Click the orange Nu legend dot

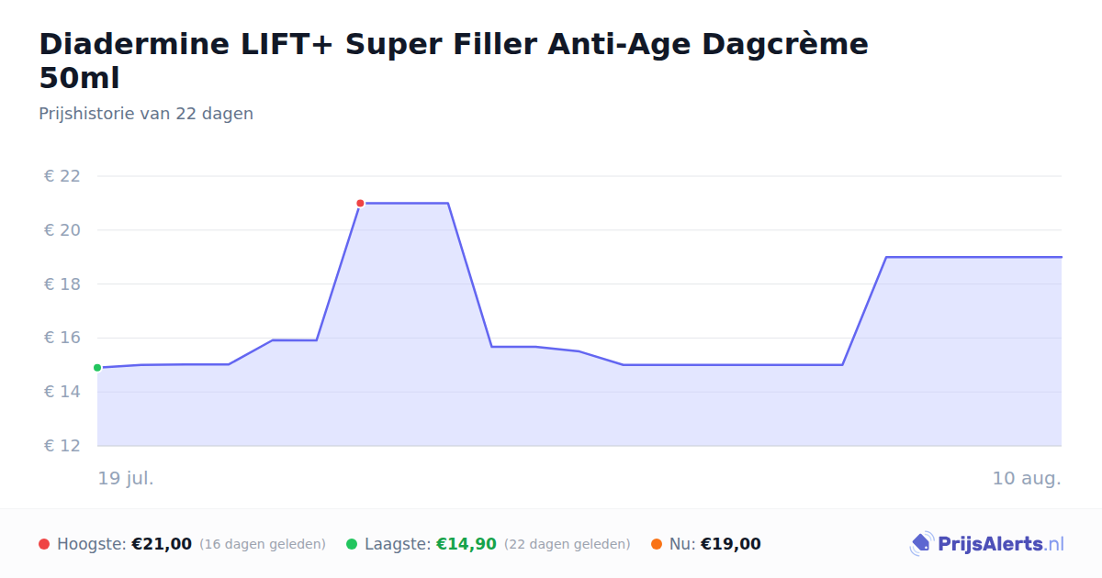[657, 544]
